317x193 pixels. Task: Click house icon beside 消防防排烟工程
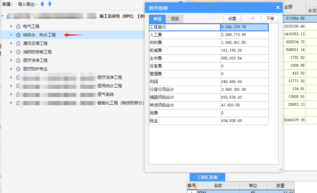(18, 52)
